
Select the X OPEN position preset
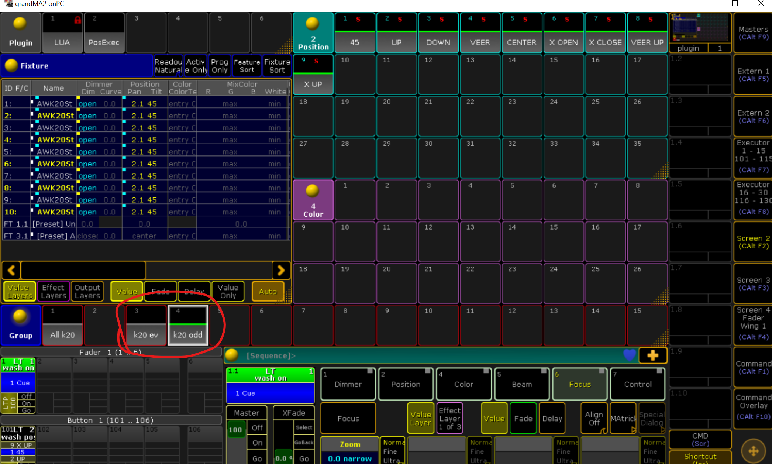[563, 33]
